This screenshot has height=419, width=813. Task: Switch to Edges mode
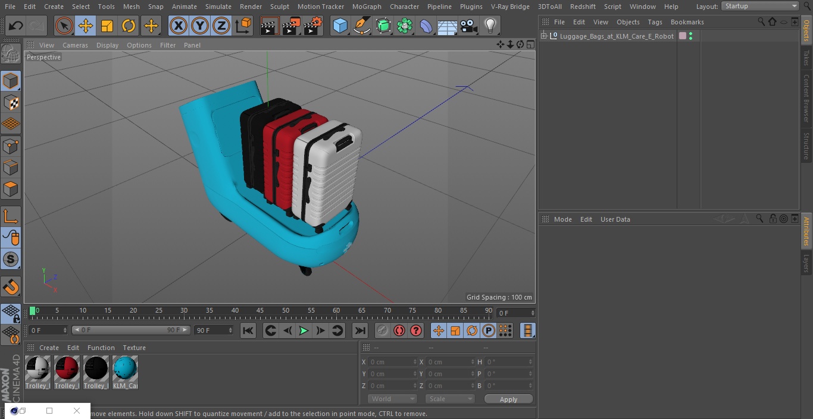pyautogui.click(x=11, y=168)
